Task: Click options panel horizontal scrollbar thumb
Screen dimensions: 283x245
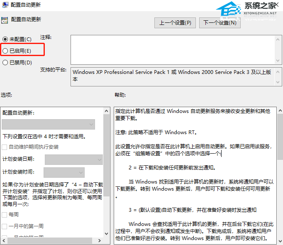Action: 50,240
